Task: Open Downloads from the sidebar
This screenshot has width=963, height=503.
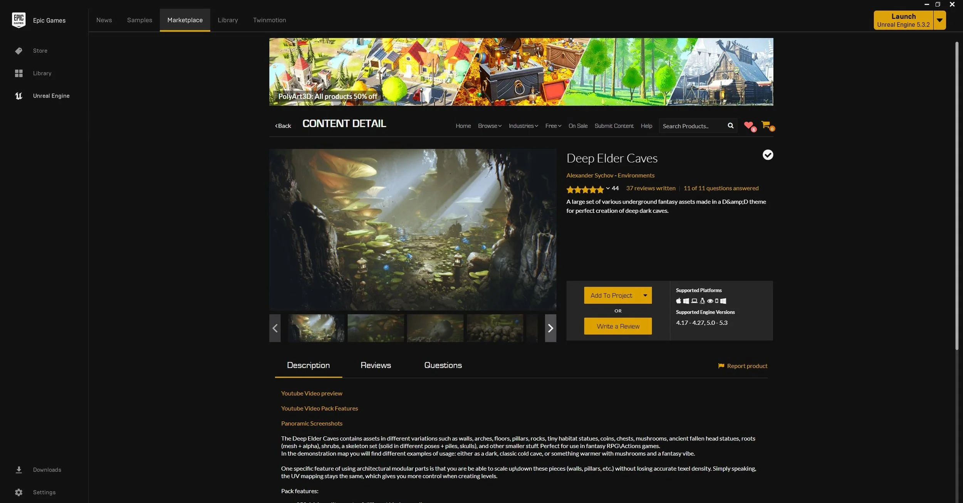Action: click(x=47, y=470)
